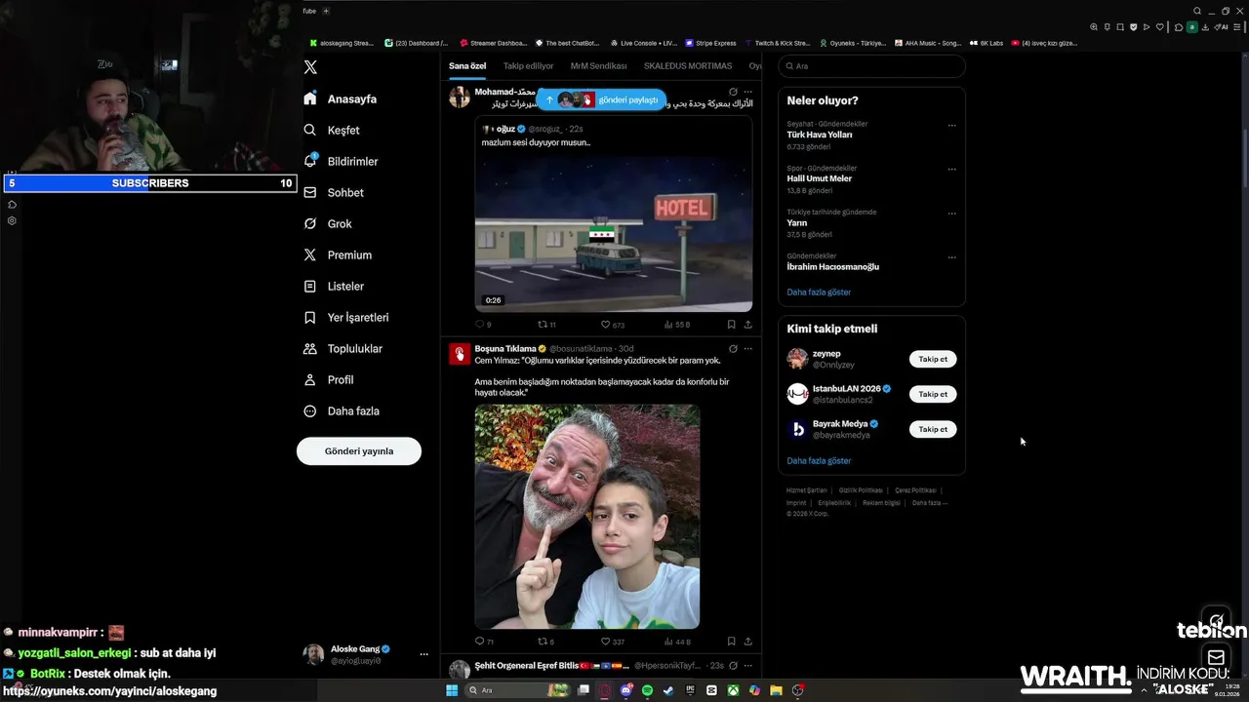1249x702 pixels.
Task: Show more follow suggestions link
Action: click(x=819, y=461)
